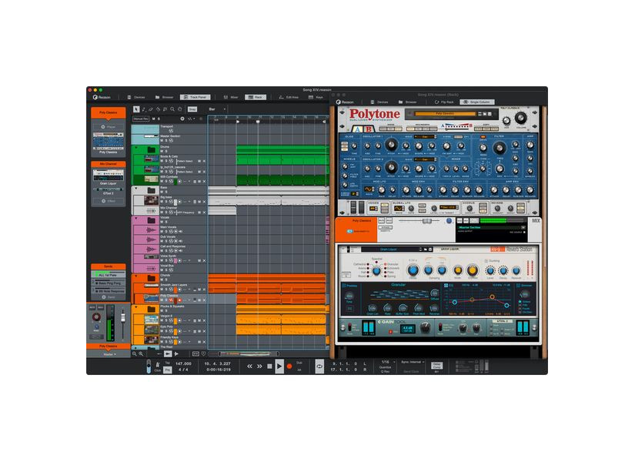Viewport: 635px width, 462px height.
Task: Toggle Single Column in the Rack window
Action: 476,102
